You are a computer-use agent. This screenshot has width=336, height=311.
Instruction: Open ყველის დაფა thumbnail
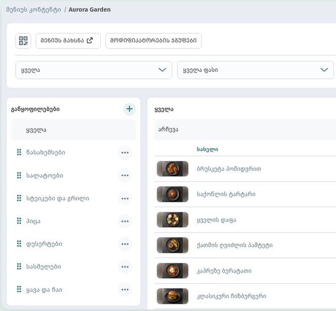point(172,219)
